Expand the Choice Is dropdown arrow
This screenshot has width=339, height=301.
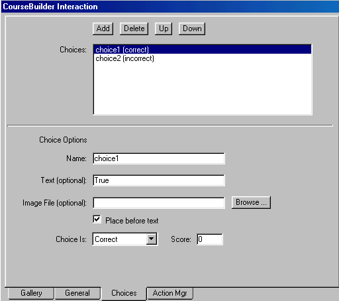152,239
